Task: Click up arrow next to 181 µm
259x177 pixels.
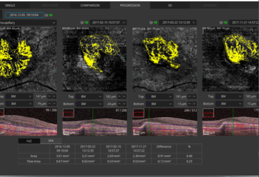Action: (189, 96)
